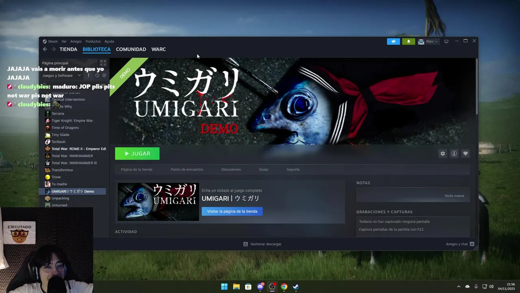This screenshot has height=293, width=520.
Task: Open the Discusiones link
Action: (x=231, y=169)
